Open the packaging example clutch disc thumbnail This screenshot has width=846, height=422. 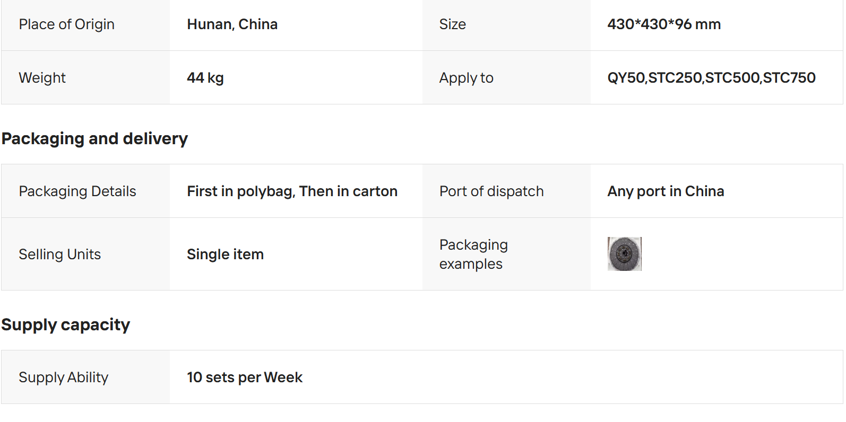click(x=624, y=254)
